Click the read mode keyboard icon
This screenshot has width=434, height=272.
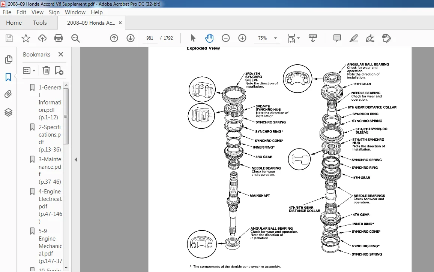point(313,38)
